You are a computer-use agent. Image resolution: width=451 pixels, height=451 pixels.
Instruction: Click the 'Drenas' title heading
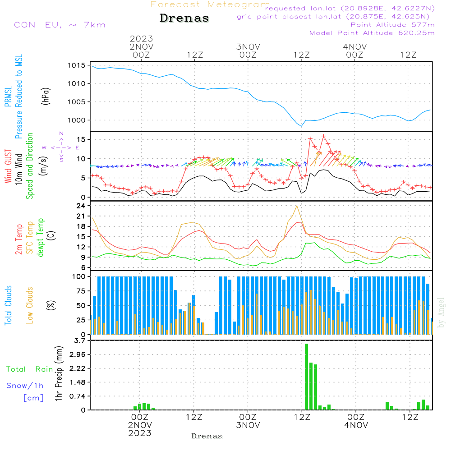point(184,18)
